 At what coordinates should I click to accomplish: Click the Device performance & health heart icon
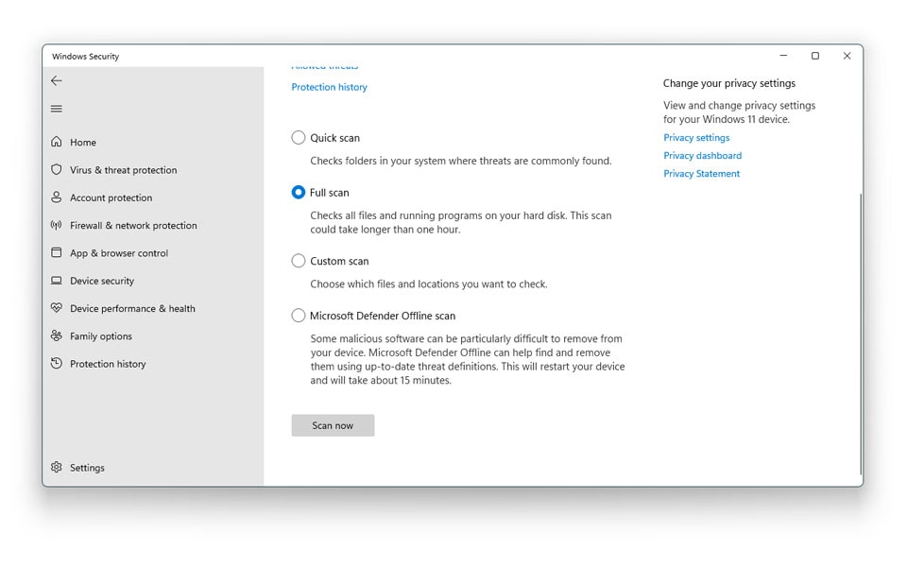click(x=56, y=308)
